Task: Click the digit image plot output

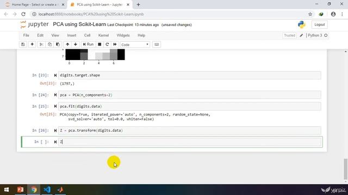Action: pyautogui.click(x=95, y=55)
